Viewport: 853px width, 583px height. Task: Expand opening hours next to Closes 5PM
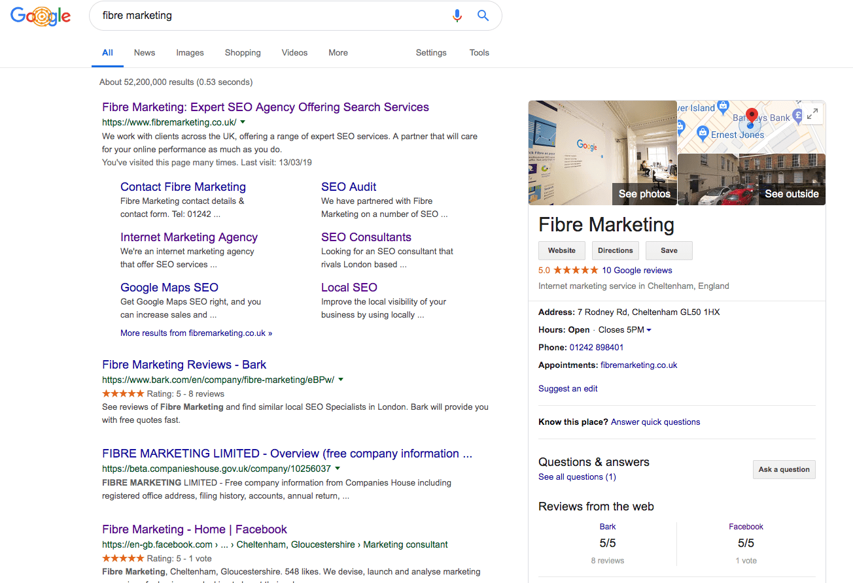click(649, 330)
